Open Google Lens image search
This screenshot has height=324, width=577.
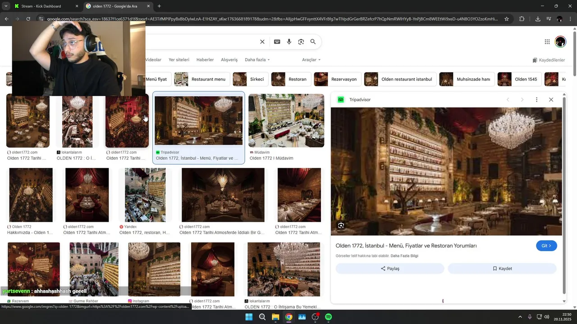(301, 42)
